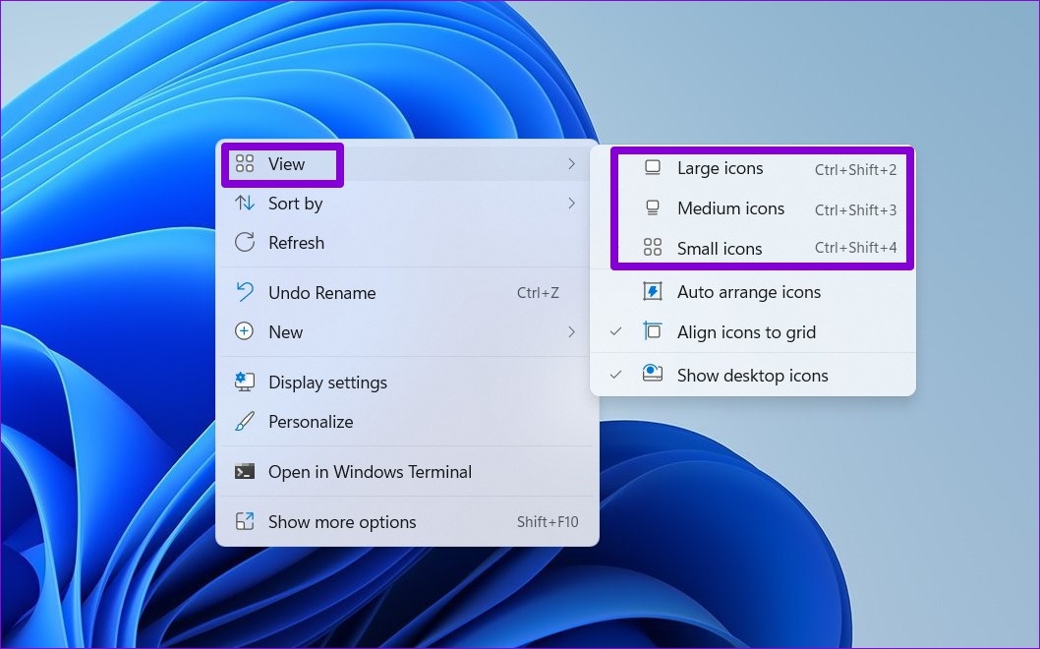Click the Shift+F10 shortcut text
Screen dimensions: 1040x649
tap(548, 521)
